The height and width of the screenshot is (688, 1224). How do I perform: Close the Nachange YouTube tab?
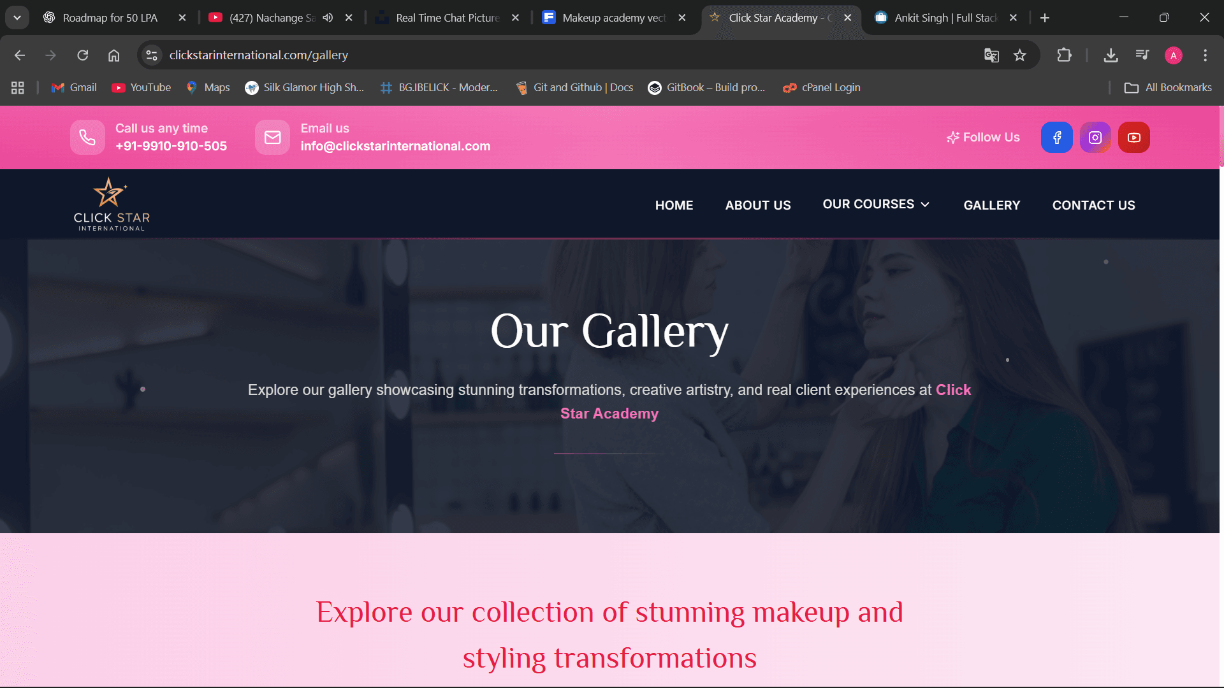tap(349, 18)
